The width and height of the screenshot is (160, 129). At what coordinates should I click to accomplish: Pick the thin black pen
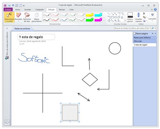coord(47,15)
